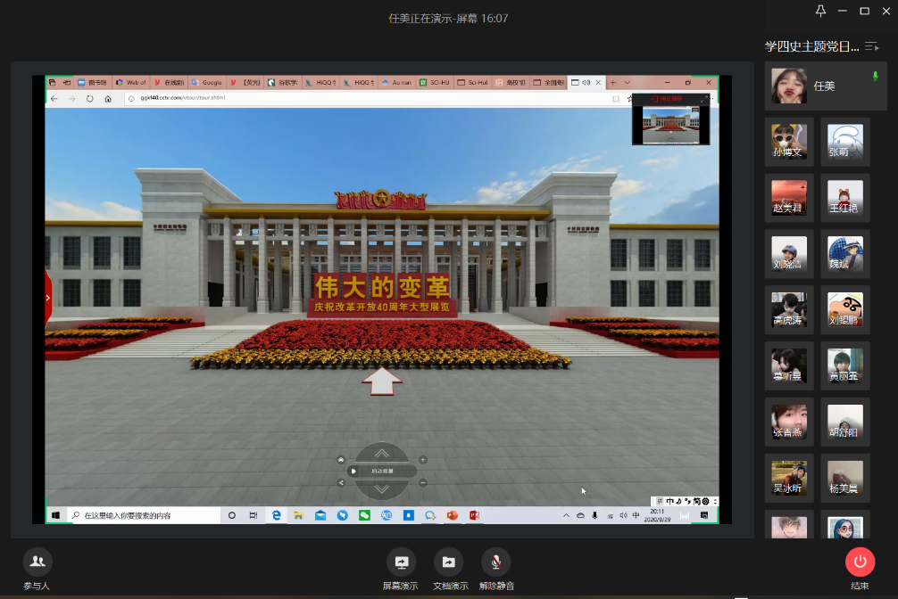
Task: Select participant 孙博文 thumbnail
Action: (x=788, y=142)
